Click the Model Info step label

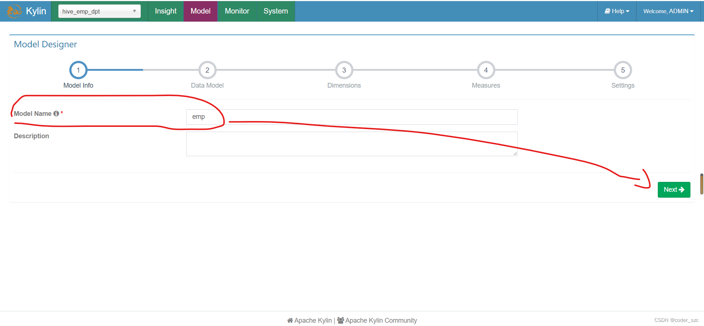coord(78,85)
